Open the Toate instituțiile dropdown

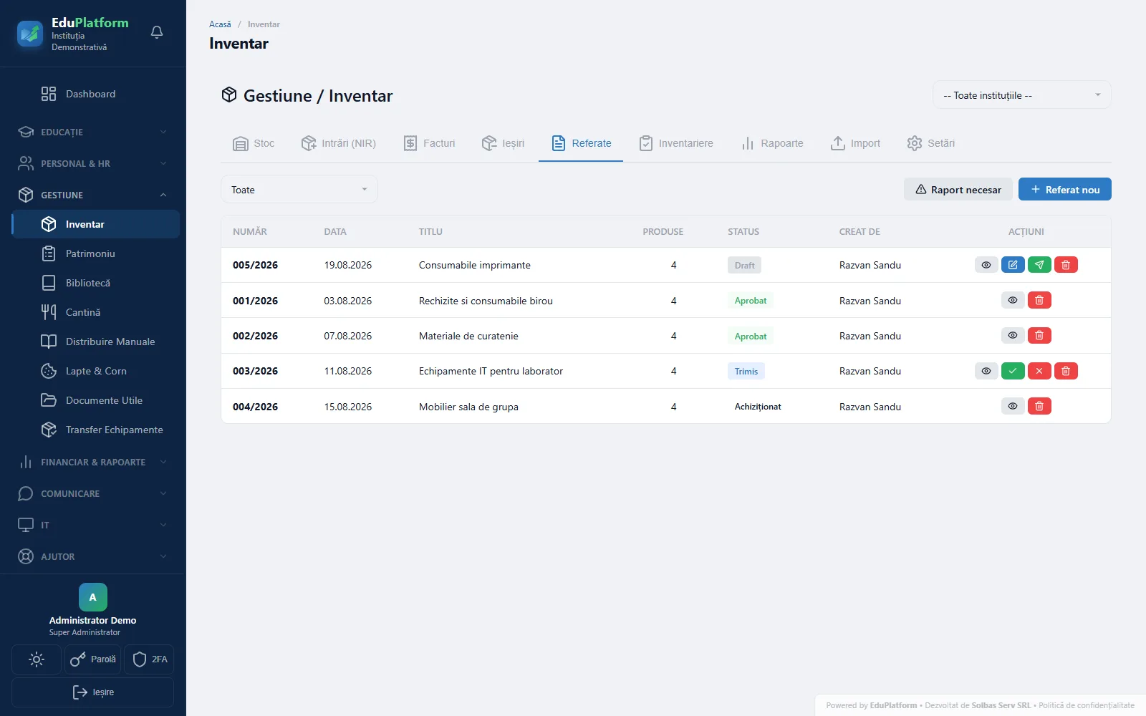point(1021,95)
